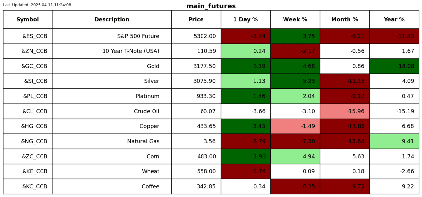This screenshot has width=422, height=197.
Task: Click the 10 Year T-Note (USA) description
Action: tap(131, 51)
